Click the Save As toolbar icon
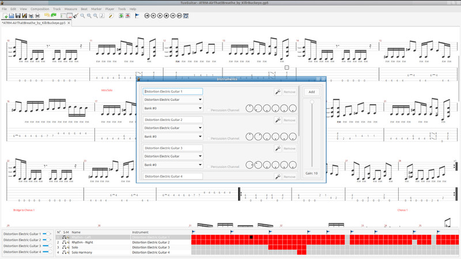The height and width of the screenshot is (259, 461). point(24,16)
